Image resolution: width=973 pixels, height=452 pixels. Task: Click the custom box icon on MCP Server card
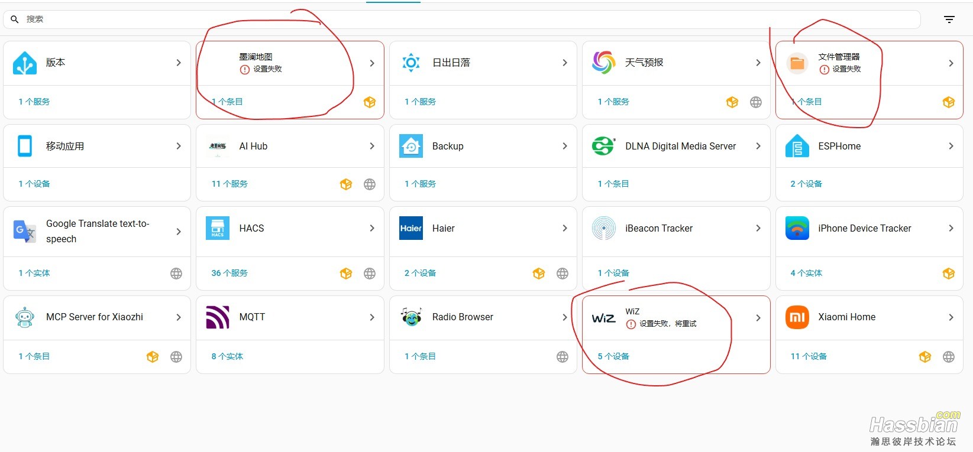pos(153,357)
